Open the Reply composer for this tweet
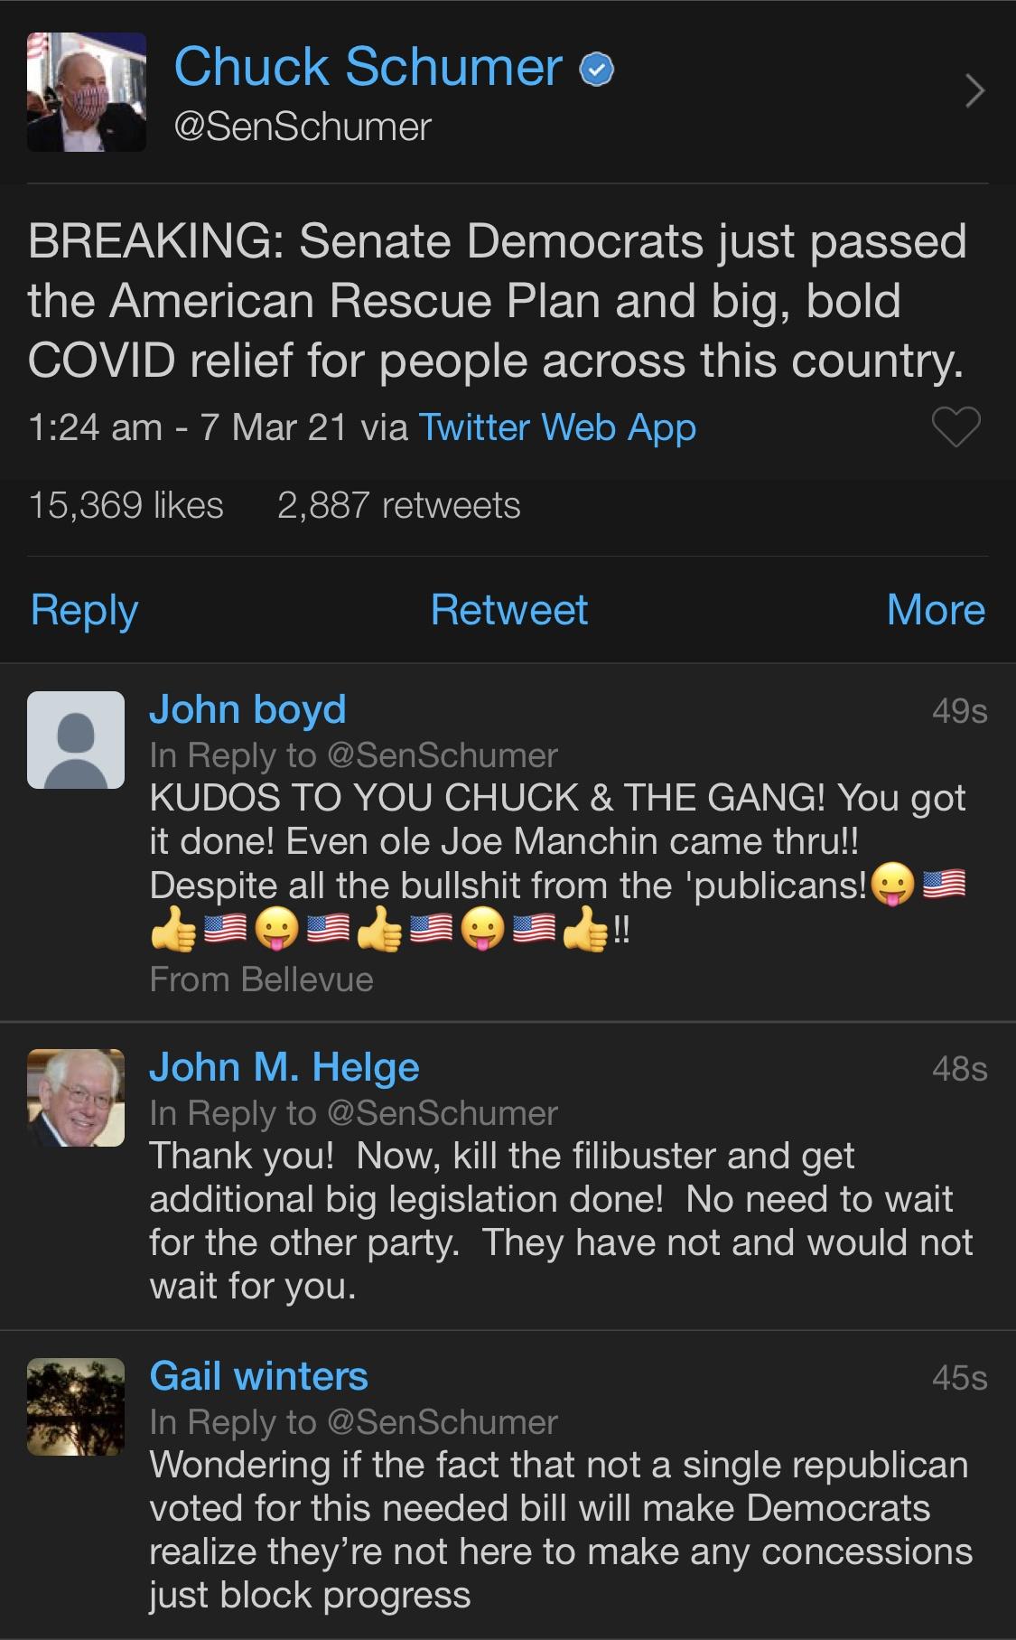1016x1640 pixels. click(82, 610)
